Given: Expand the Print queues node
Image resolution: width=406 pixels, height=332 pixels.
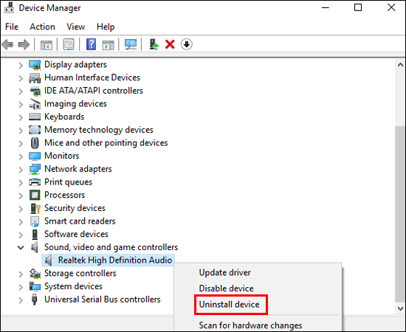Looking at the screenshot, I should tap(21, 183).
